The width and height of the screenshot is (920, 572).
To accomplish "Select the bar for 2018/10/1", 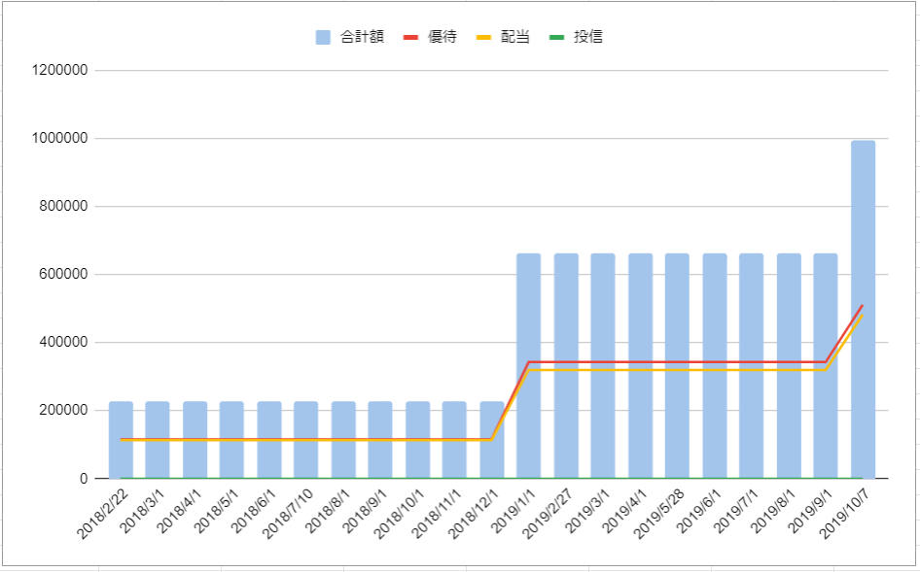I will (x=418, y=440).
